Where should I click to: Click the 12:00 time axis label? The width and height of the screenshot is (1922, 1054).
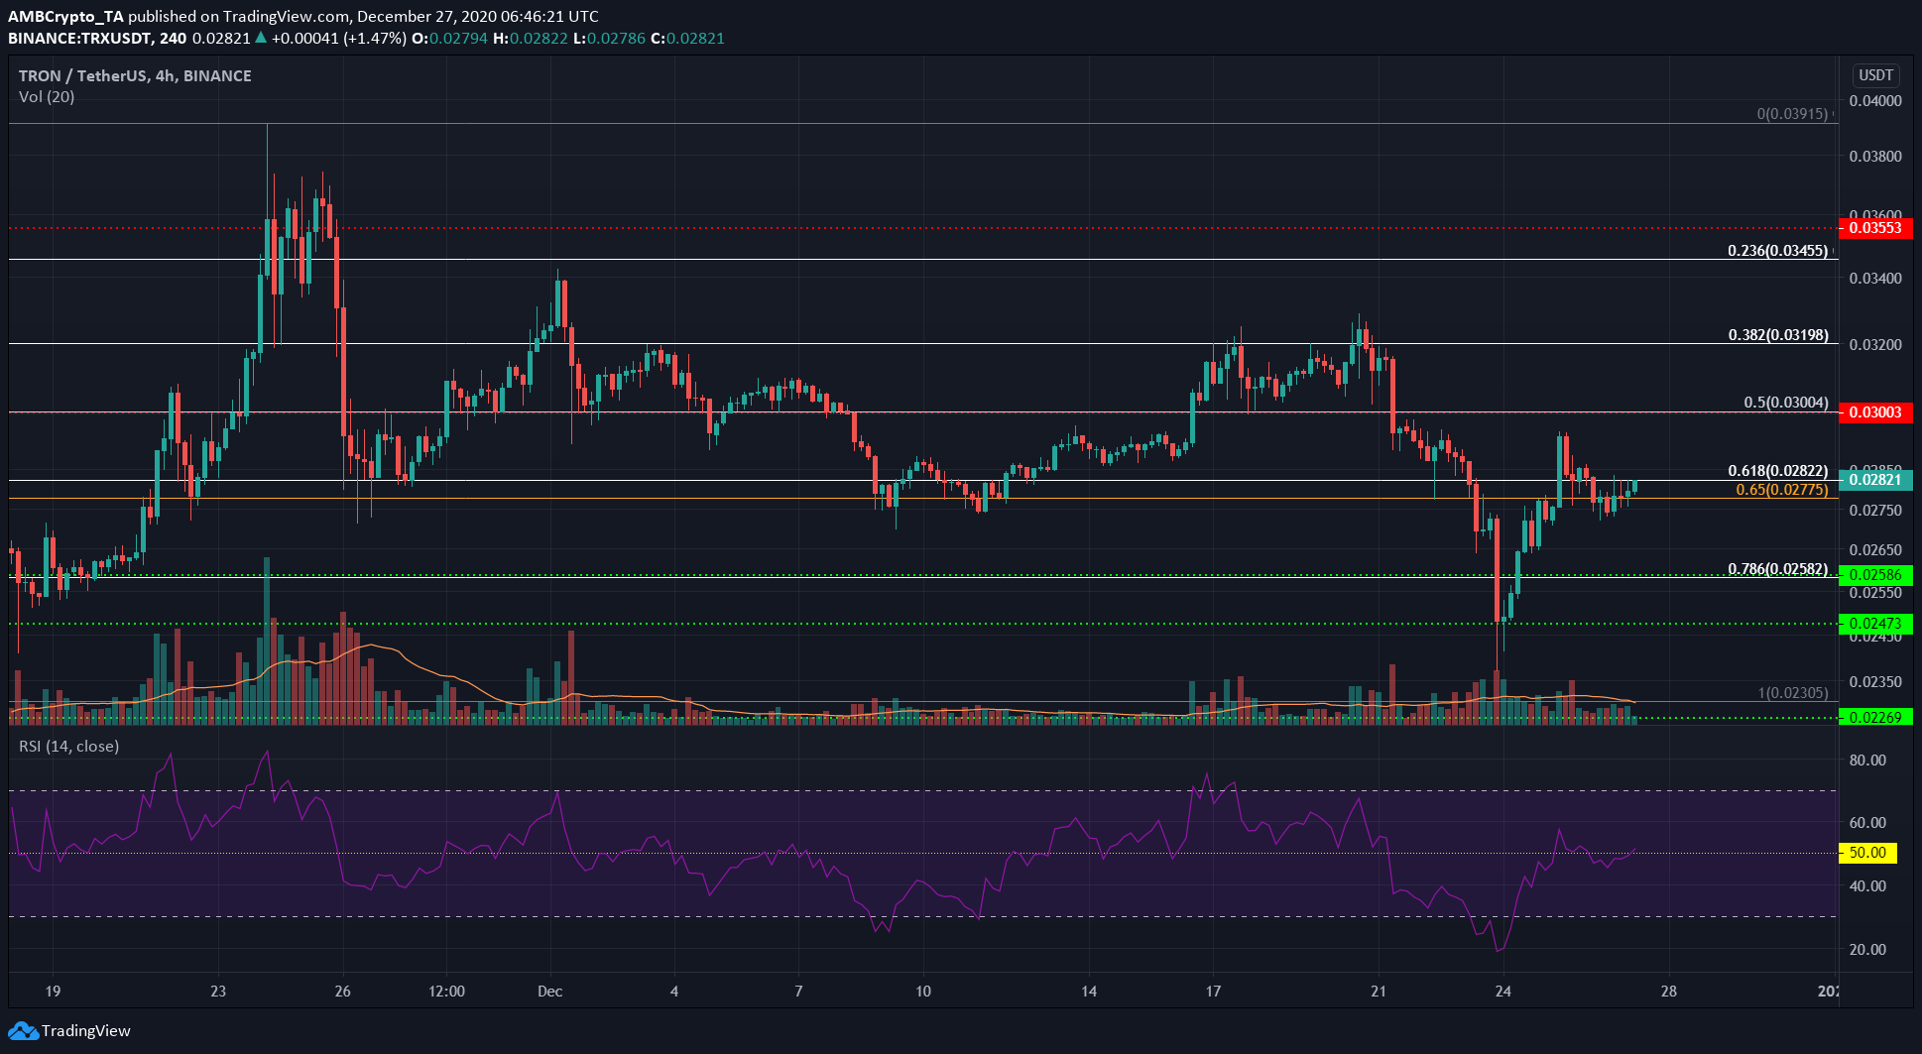click(446, 992)
